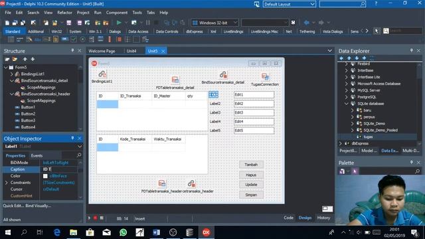
Task: Switch to the Events tab in Object Inspector
Action: click(x=37, y=155)
